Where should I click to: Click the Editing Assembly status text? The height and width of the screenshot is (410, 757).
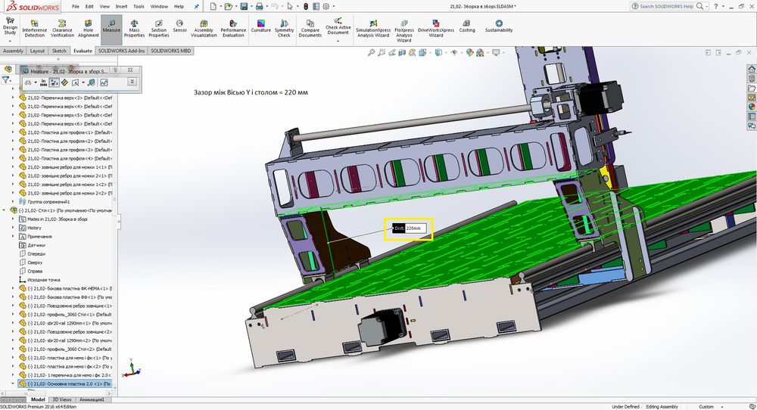[x=662, y=407]
